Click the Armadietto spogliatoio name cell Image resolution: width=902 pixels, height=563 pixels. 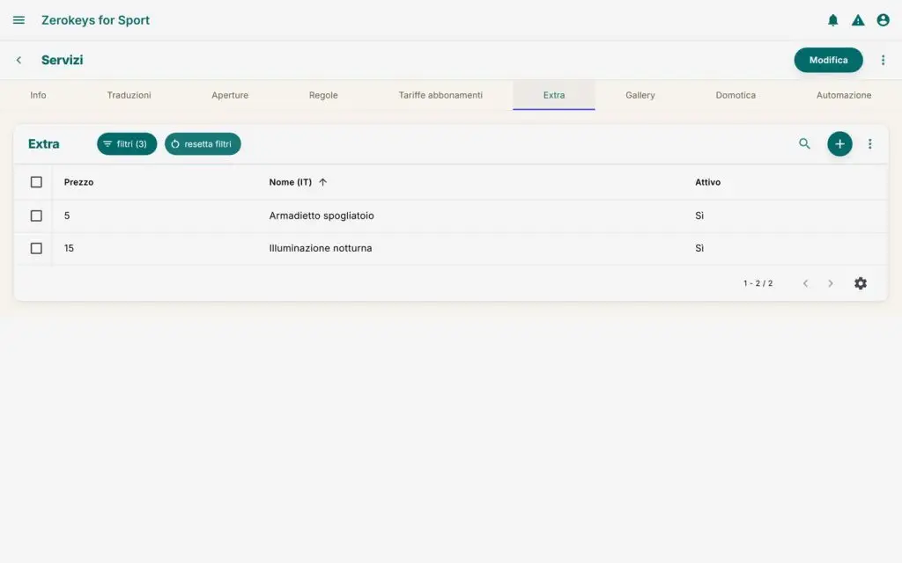(322, 216)
